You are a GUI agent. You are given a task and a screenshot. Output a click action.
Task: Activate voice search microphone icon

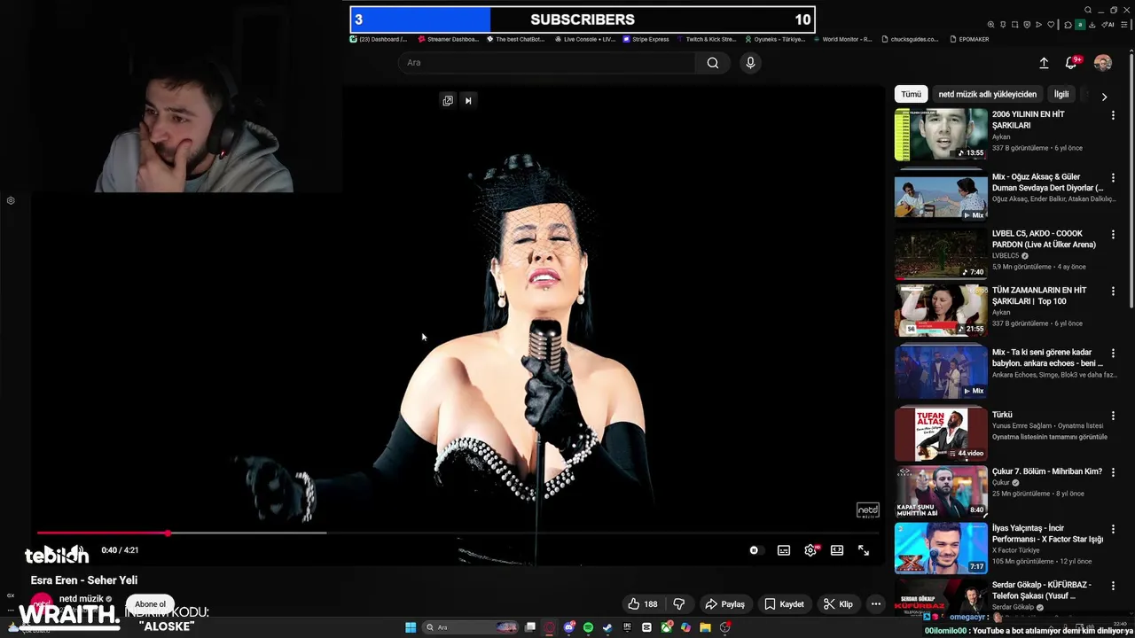750,63
